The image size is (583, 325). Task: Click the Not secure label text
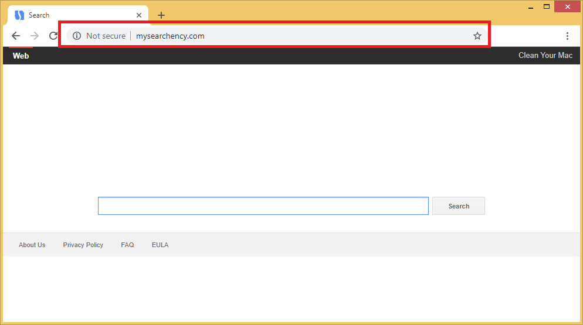[106, 36]
